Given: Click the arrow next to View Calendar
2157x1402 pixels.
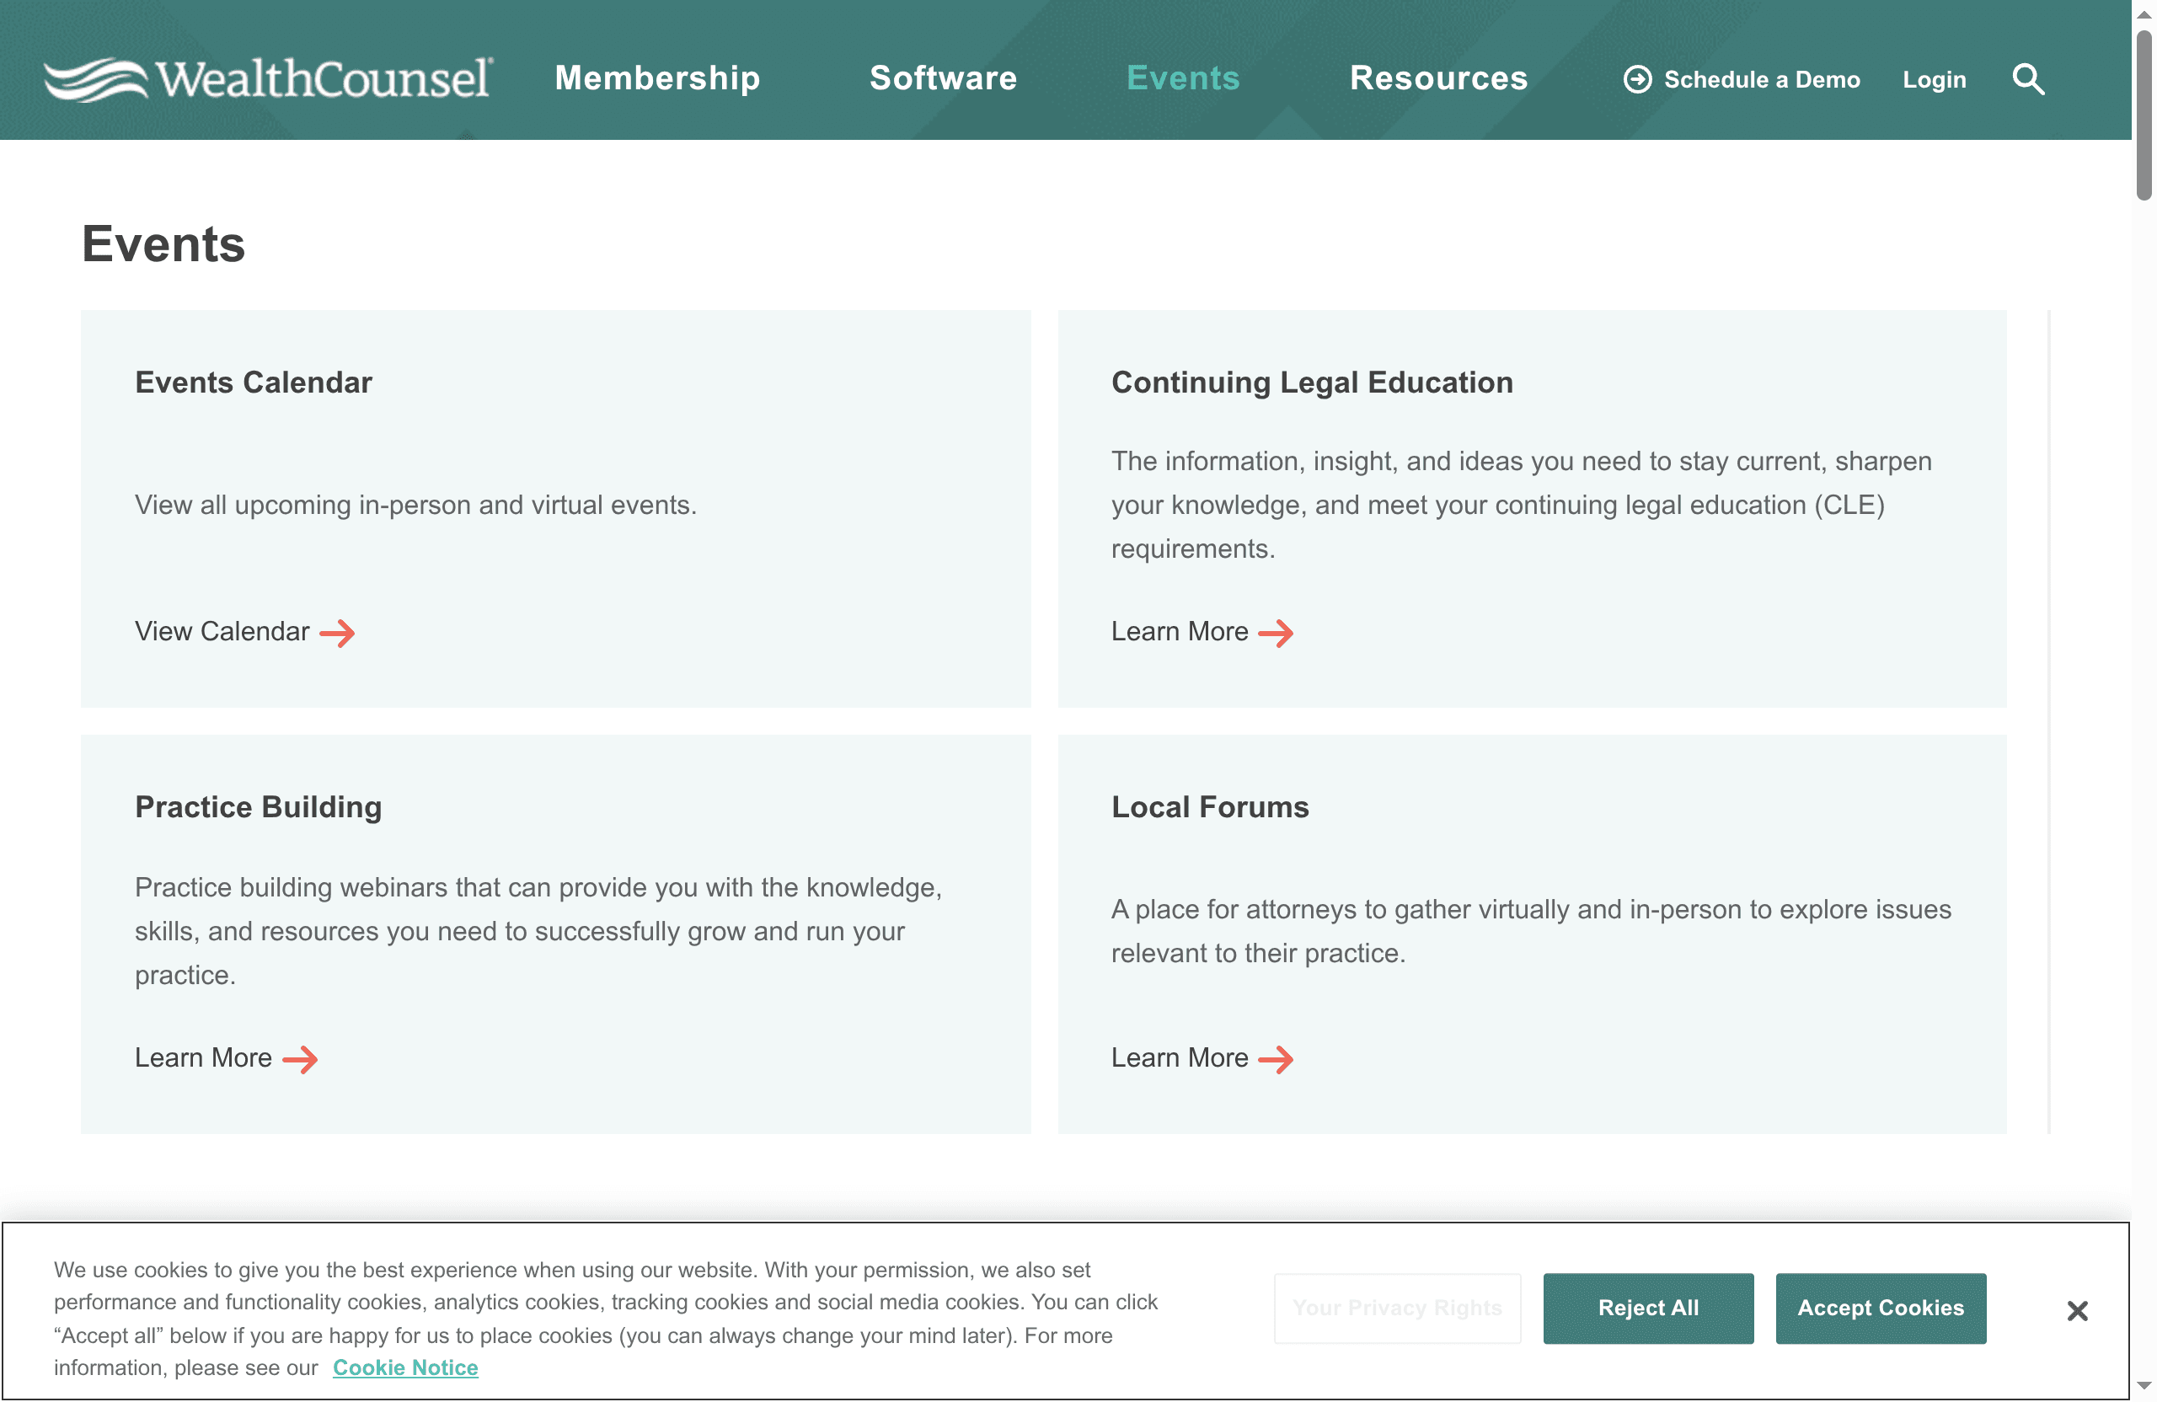Looking at the screenshot, I should pyautogui.click(x=338, y=633).
